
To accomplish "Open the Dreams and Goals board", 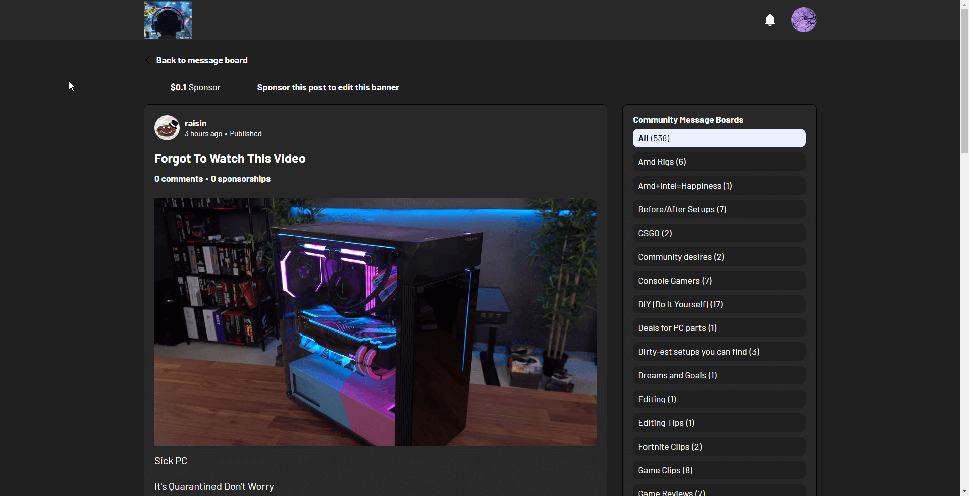I will point(719,375).
